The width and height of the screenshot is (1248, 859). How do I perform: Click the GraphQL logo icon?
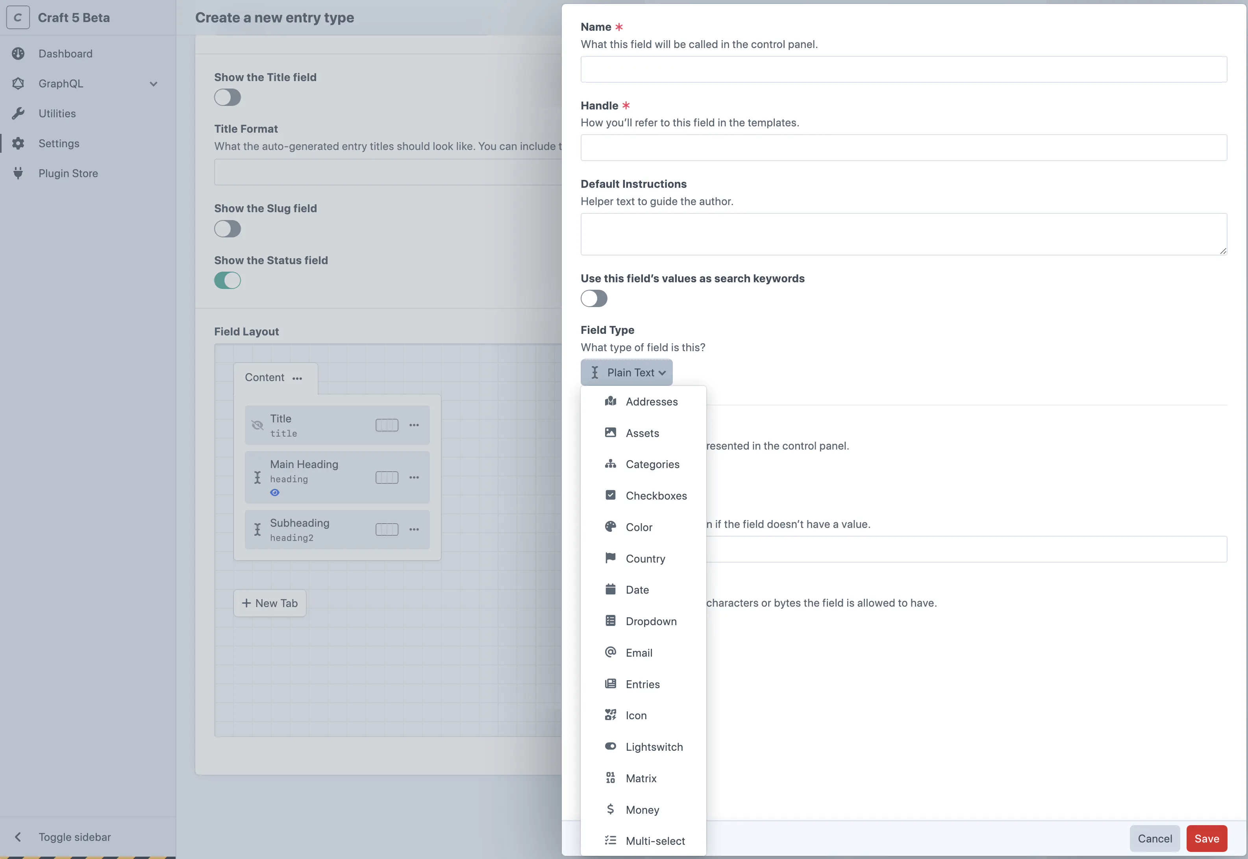(18, 83)
